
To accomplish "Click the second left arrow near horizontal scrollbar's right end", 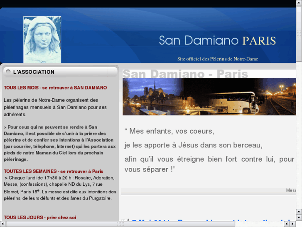I will coord(287,224).
